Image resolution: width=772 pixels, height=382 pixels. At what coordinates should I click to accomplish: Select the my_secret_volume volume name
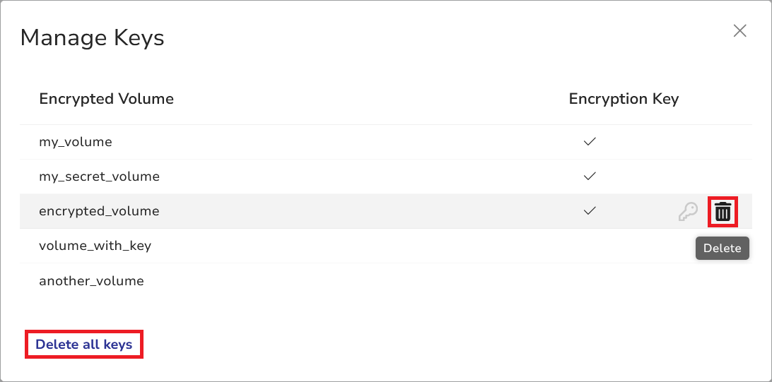(99, 177)
